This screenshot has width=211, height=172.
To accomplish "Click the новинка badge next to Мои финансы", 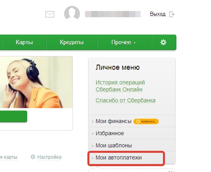I will (146, 121).
